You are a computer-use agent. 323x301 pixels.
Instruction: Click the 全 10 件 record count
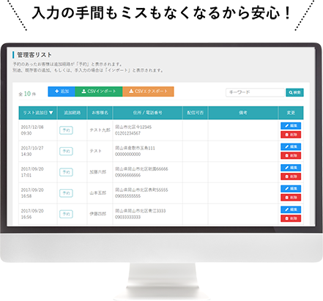coord(27,94)
